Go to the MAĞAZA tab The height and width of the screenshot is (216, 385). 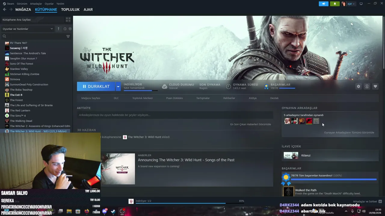tap(23, 10)
